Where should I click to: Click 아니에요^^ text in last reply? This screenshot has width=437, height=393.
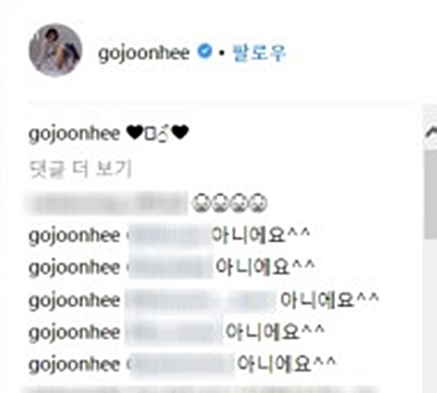click(x=286, y=363)
